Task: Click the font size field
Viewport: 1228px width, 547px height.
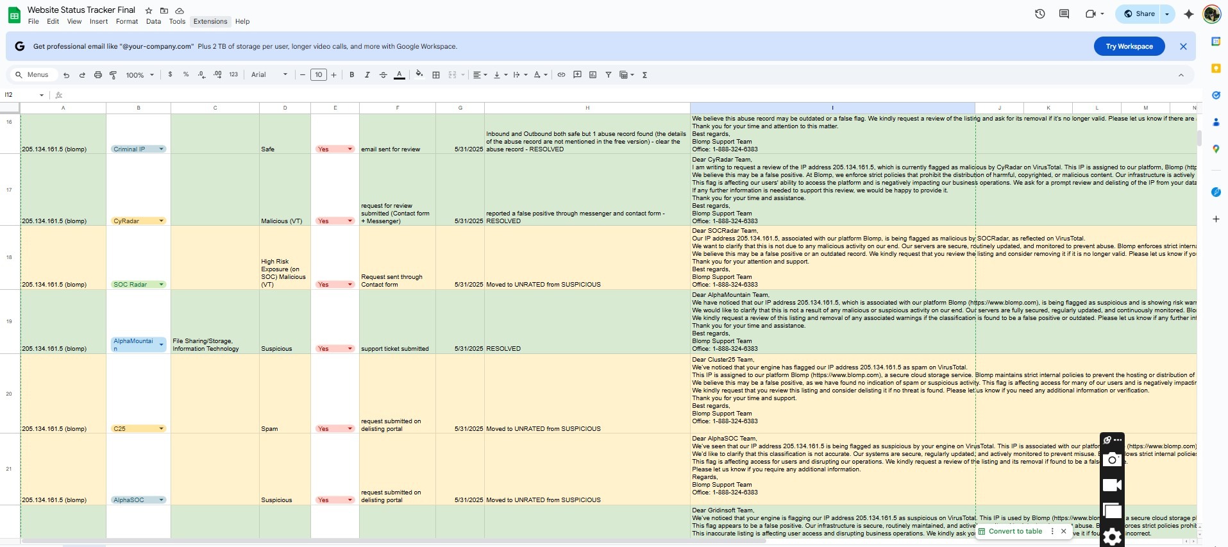Action: [x=319, y=75]
